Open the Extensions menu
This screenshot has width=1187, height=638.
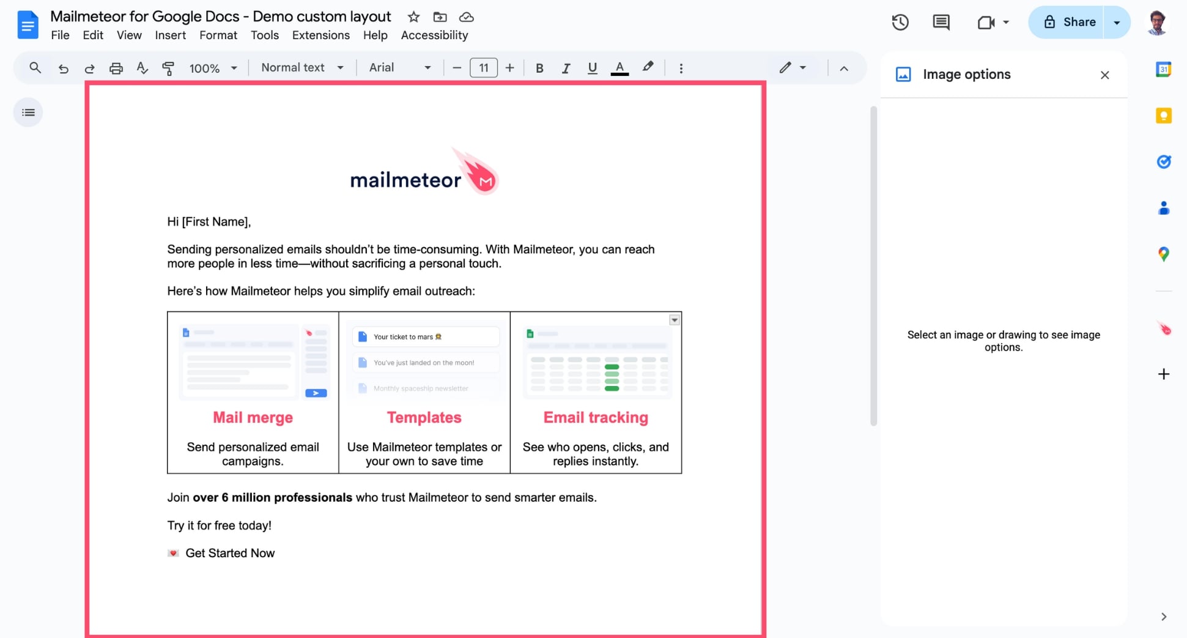pos(320,35)
